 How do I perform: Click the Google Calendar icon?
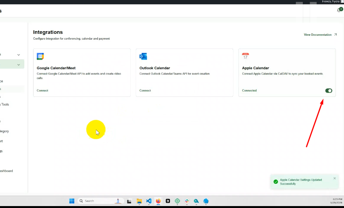[40, 57]
